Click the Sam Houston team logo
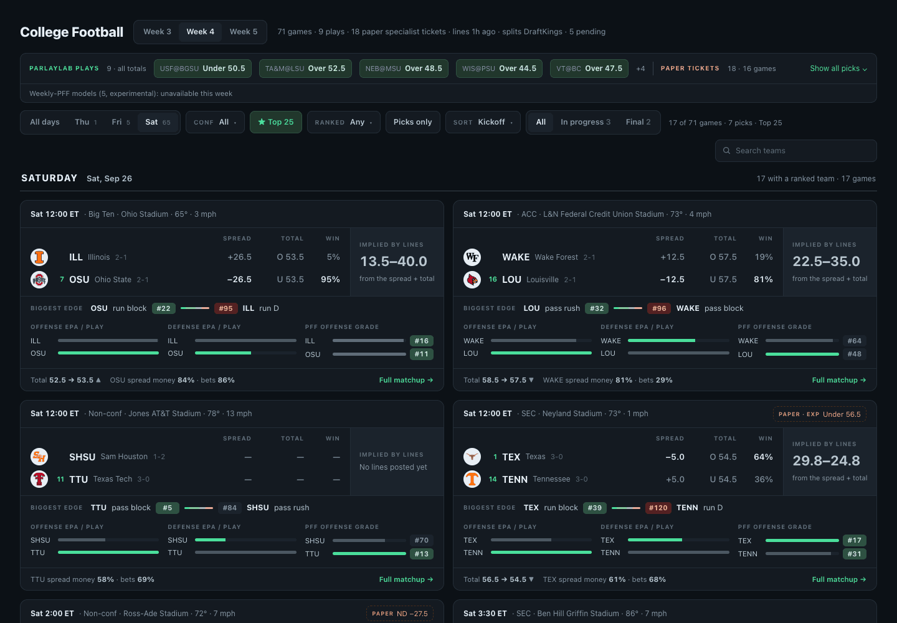The width and height of the screenshot is (897, 623). tap(39, 457)
